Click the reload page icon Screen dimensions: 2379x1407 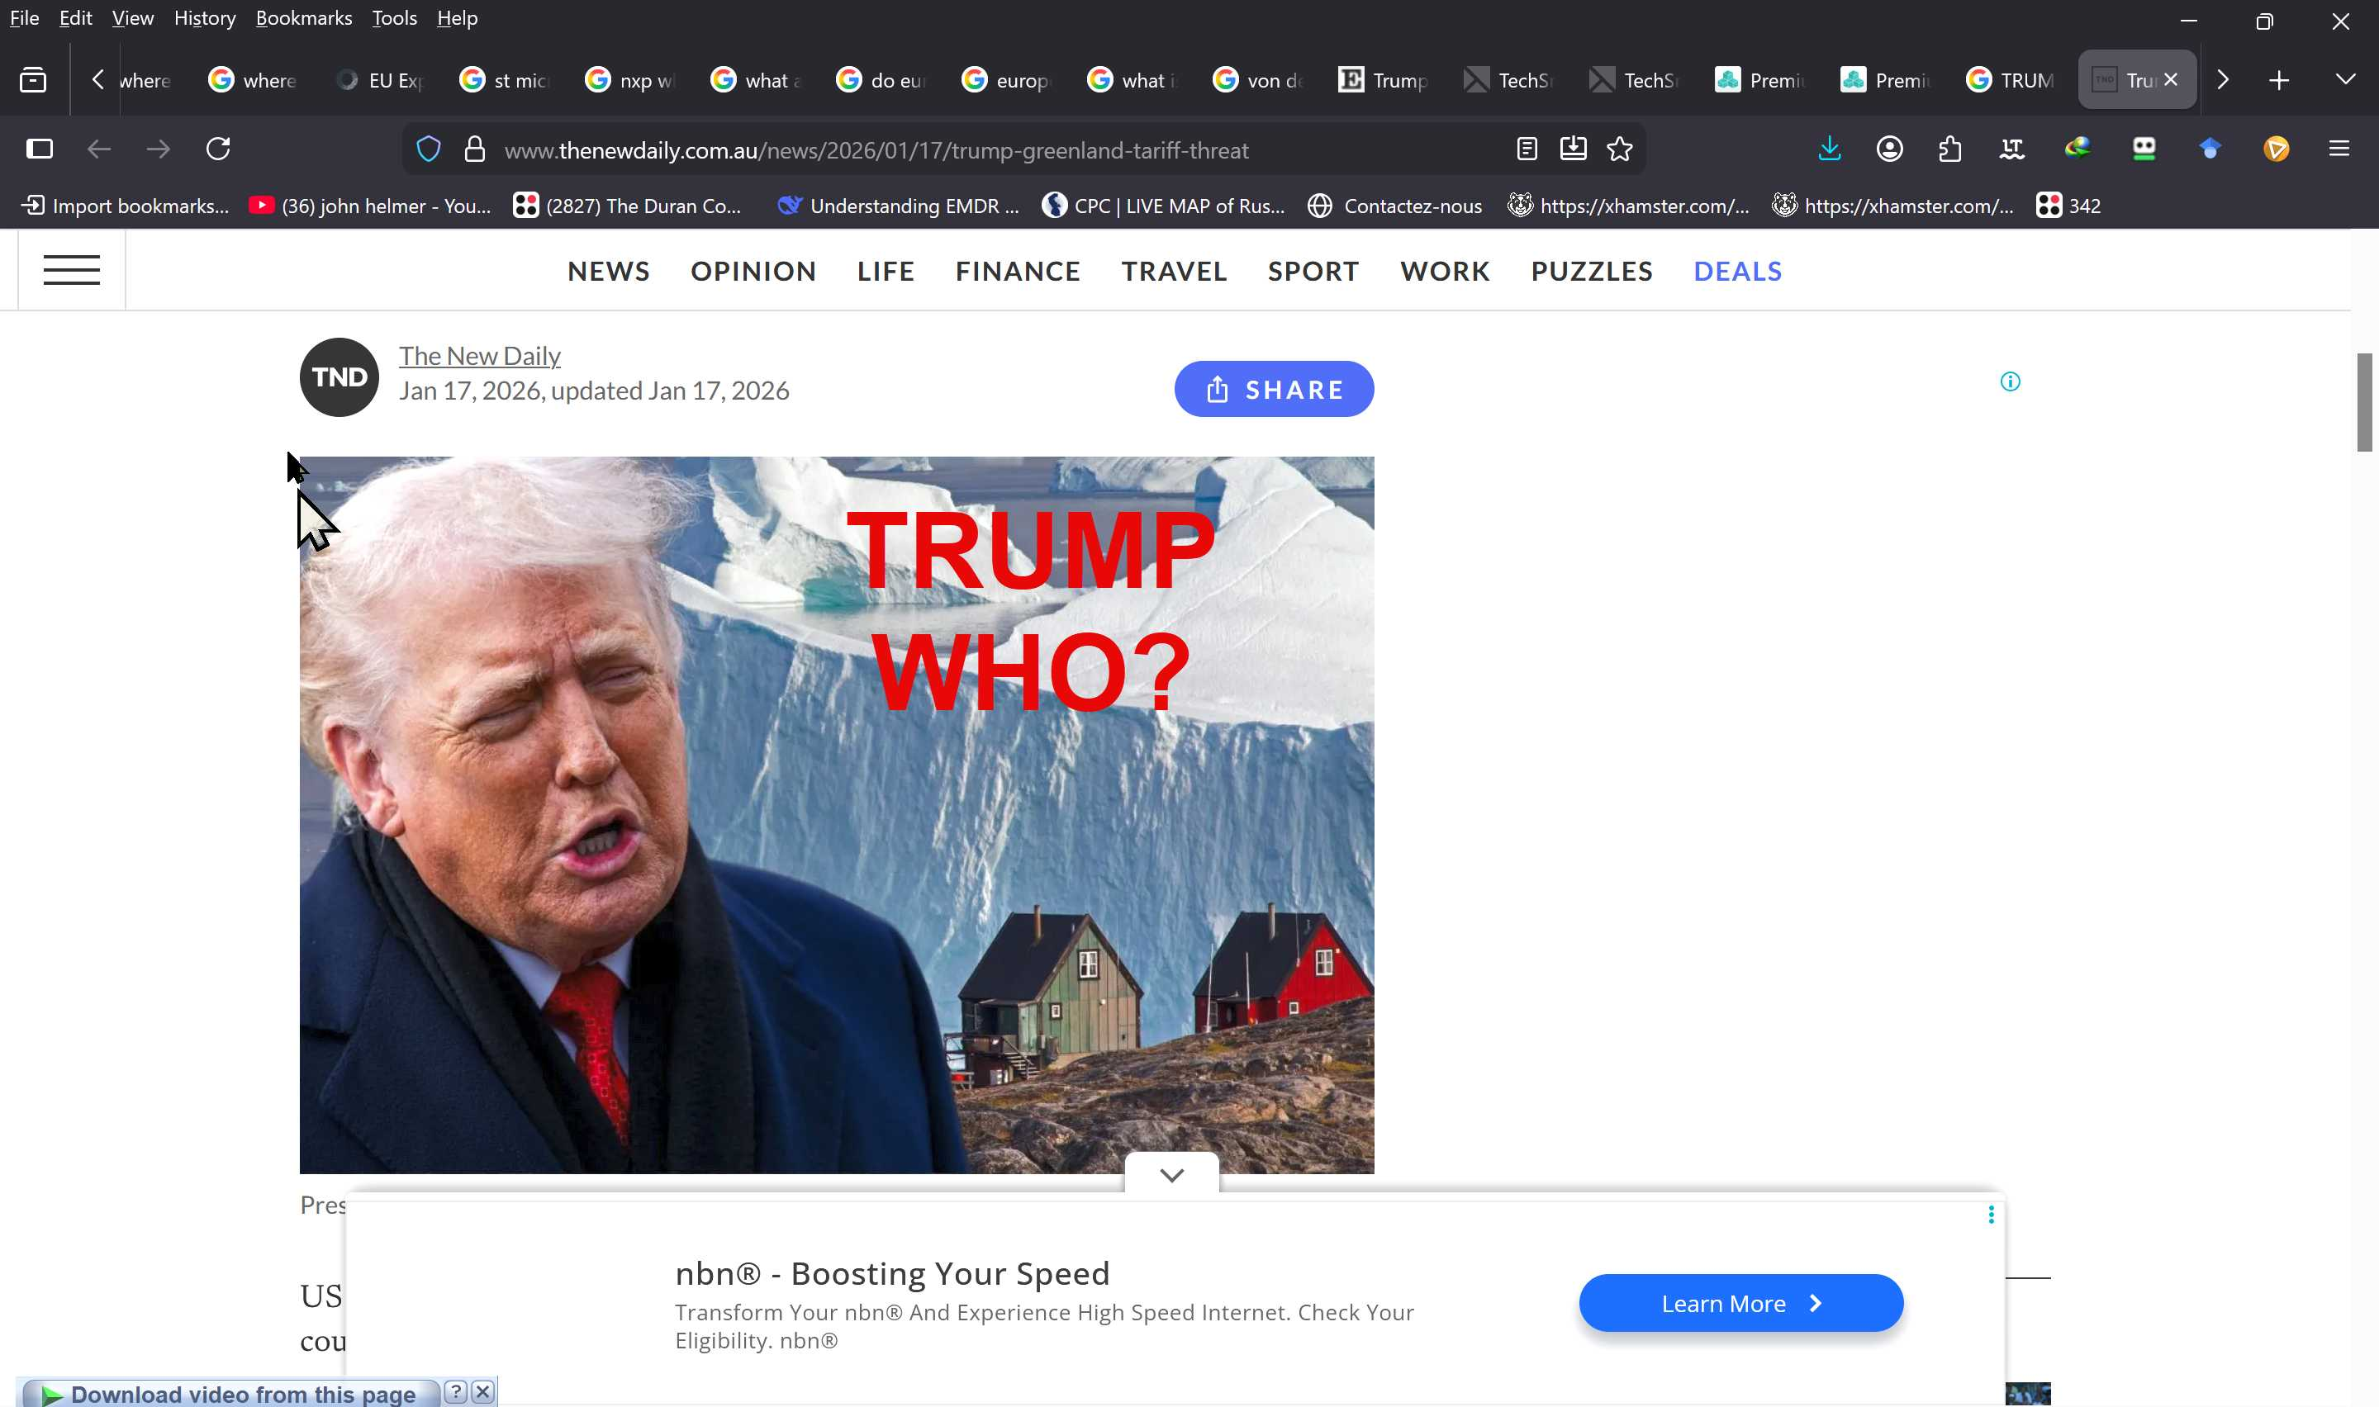point(218,149)
